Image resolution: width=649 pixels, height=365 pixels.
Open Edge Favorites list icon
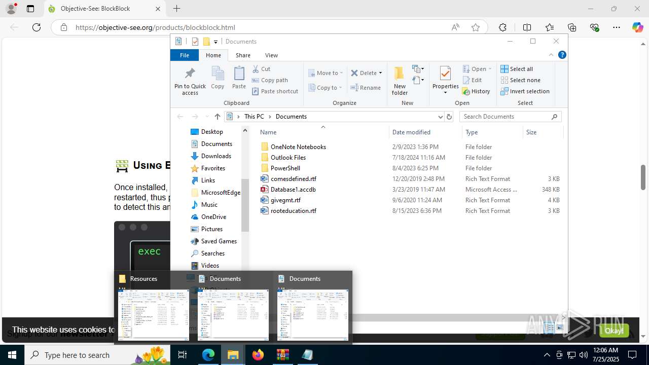tap(550, 27)
